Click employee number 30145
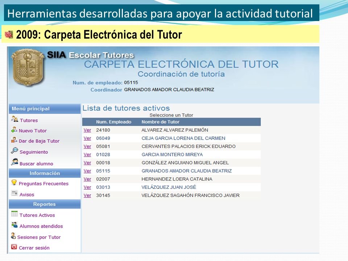Image resolution: width=348 pixels, height=261 pixels. point(103,195)
